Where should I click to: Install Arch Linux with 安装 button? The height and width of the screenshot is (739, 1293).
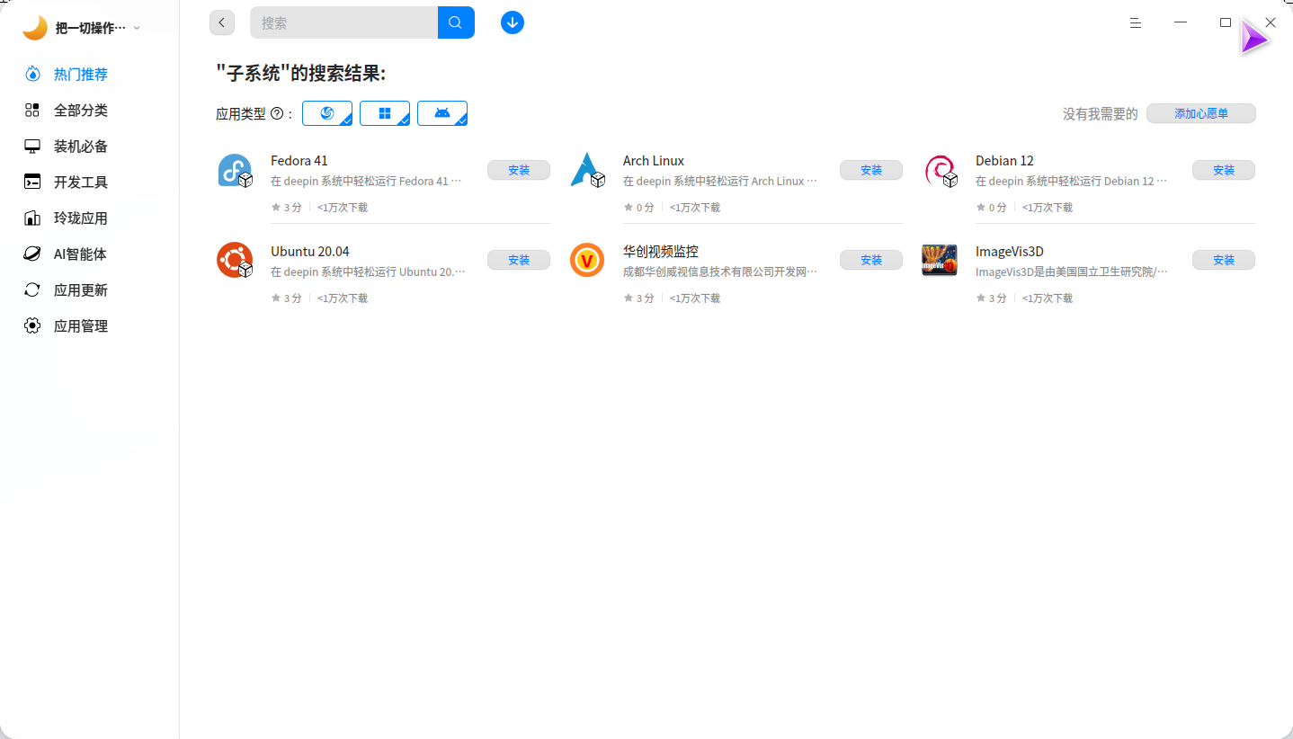(871, 170)
